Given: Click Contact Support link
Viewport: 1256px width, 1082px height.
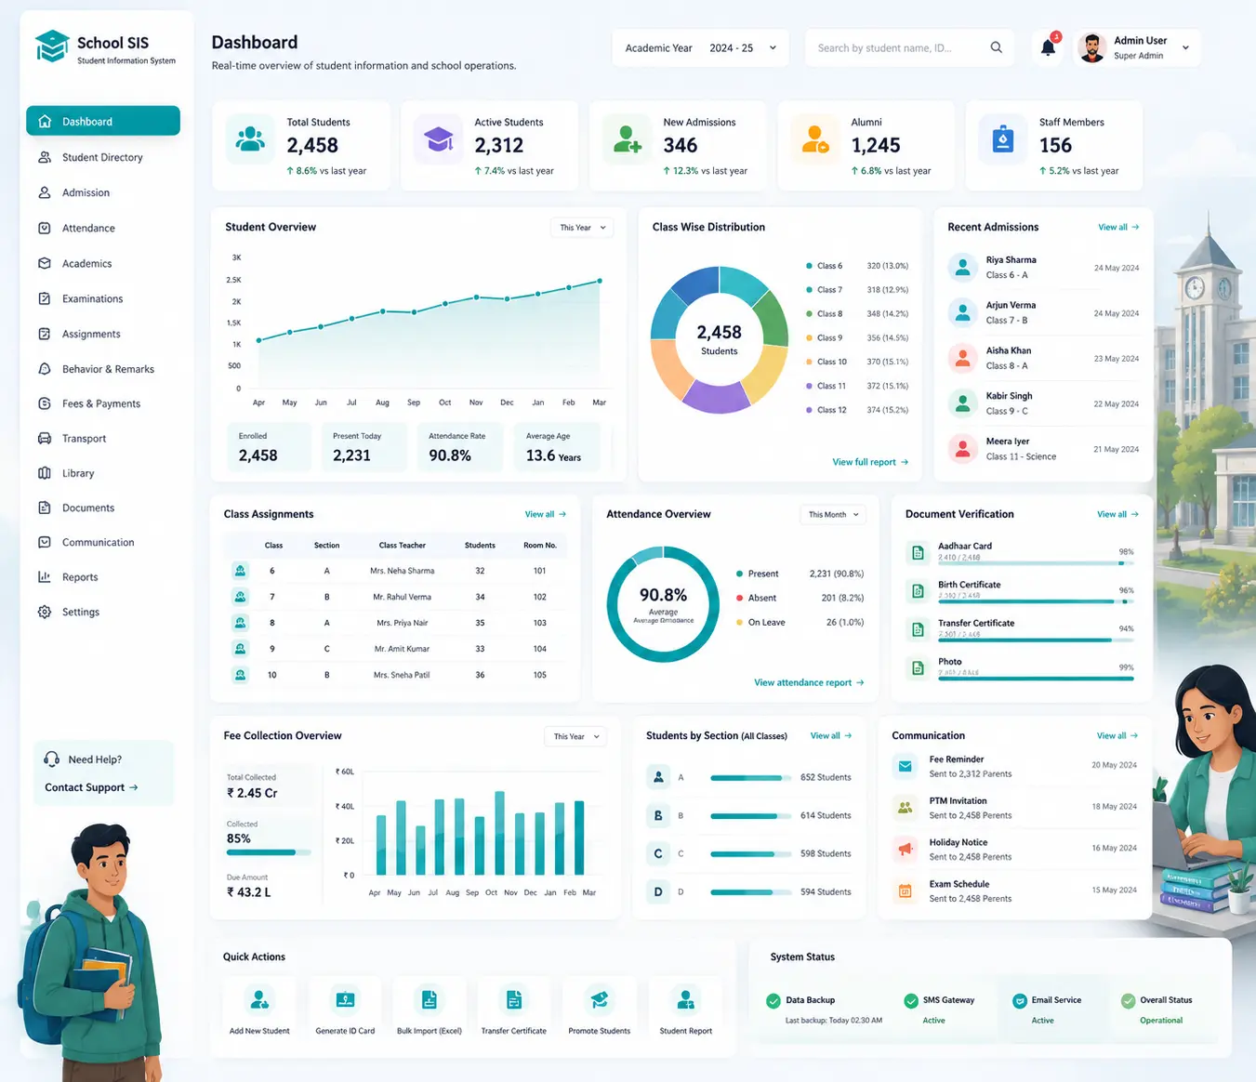Looking at the screenshot, I should click(91, 787).
